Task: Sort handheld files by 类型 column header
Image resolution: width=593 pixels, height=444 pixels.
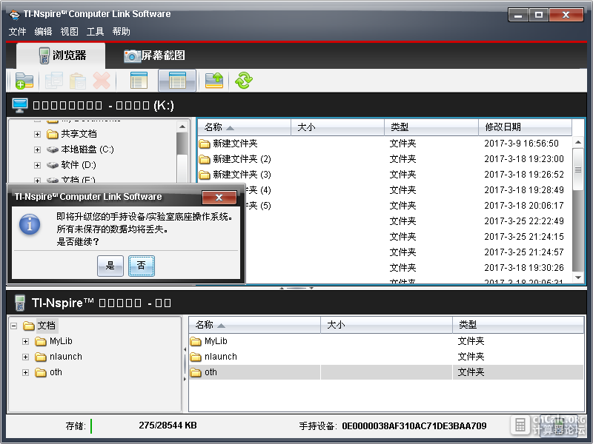Action: 518,325
